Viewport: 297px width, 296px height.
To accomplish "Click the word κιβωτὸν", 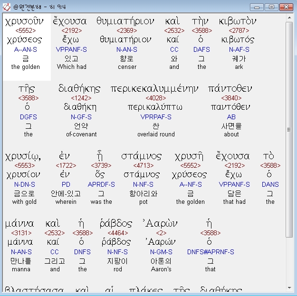I will click(x=238, y=21).
